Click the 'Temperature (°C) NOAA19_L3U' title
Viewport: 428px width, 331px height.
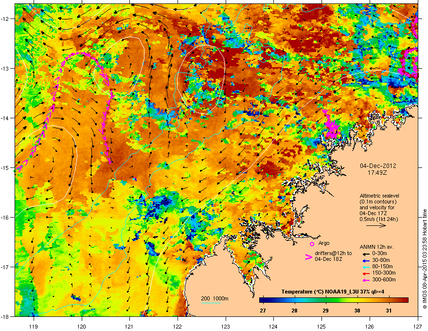[x=319, y=292]
